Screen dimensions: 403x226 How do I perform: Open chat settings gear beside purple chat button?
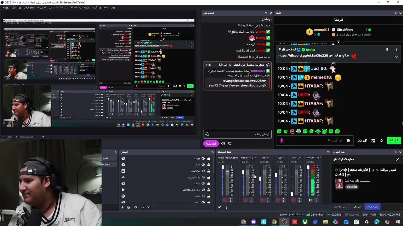tap(223, 143)
